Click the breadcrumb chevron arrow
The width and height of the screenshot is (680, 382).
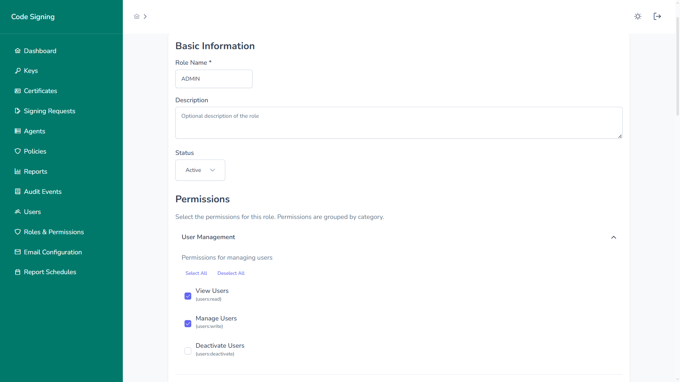(x=145, y=16)
